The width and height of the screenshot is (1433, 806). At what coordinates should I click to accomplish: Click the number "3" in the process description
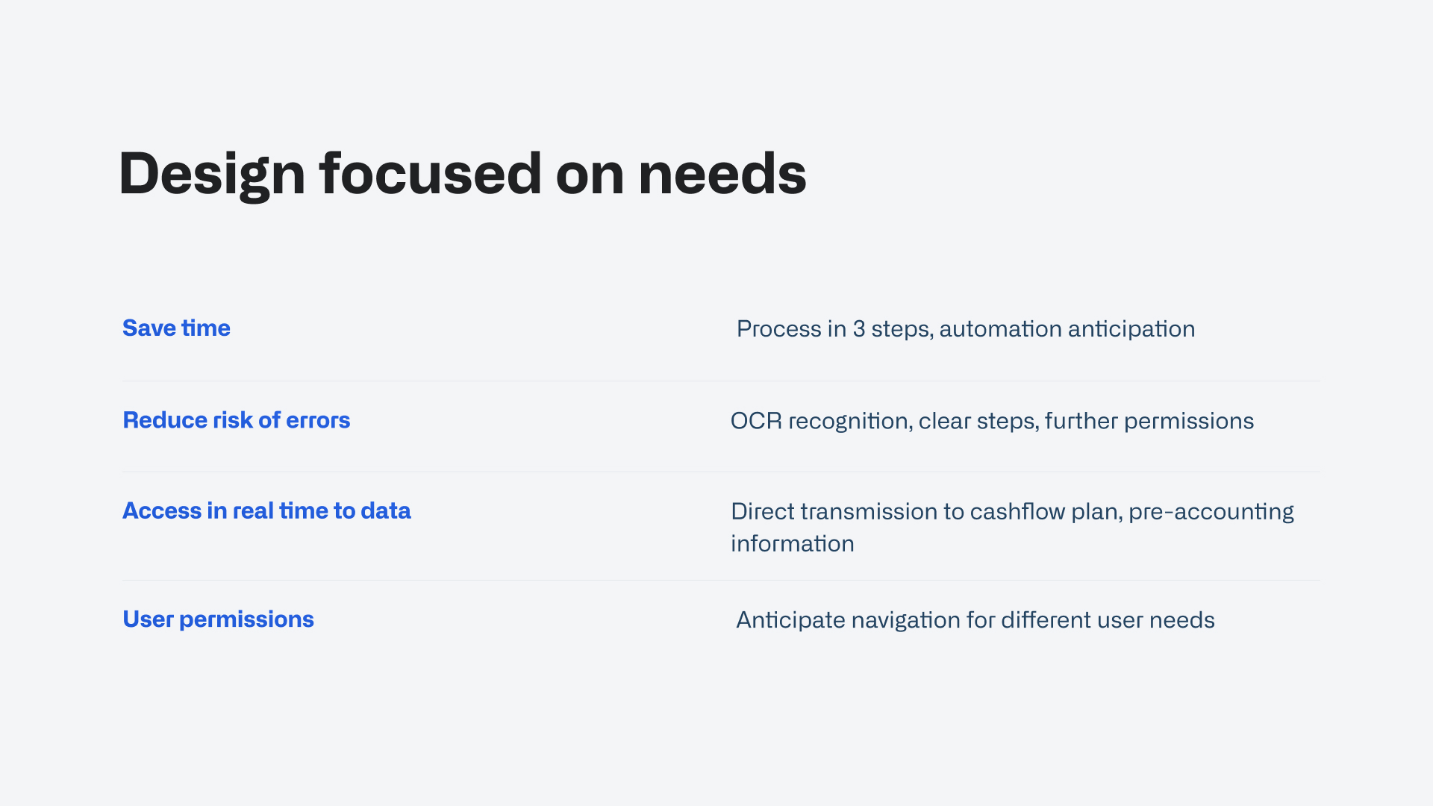[x=858, y=329]
